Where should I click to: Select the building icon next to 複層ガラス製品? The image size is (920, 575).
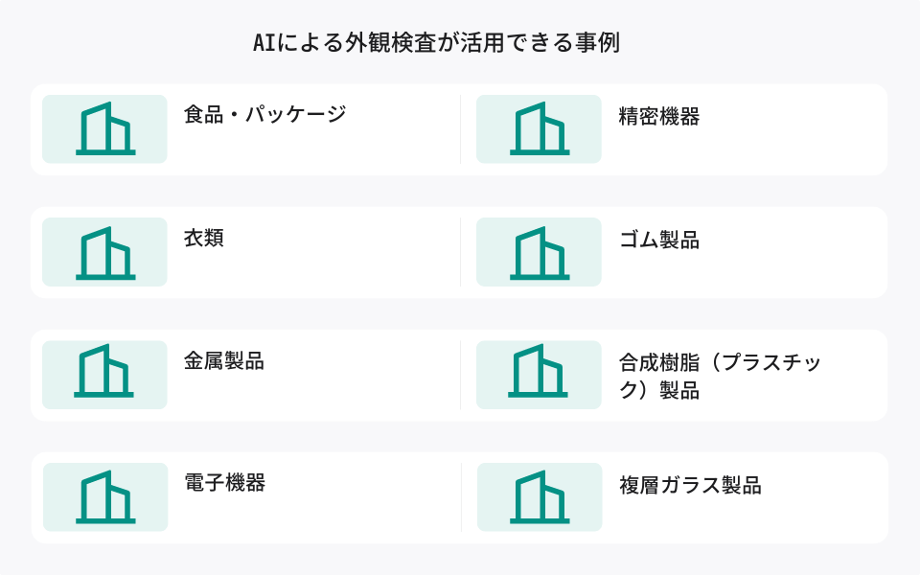[540, 496]
